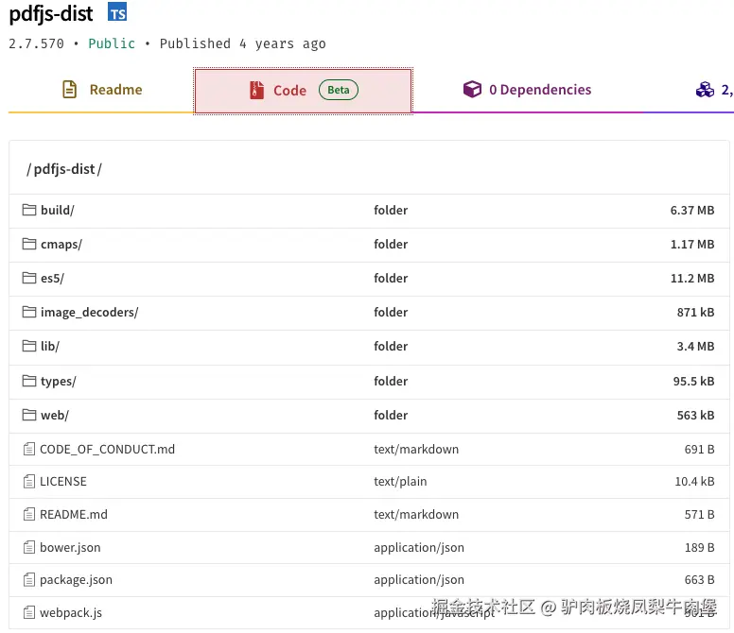
Task: Open the image_decoders/ folder
Action: pyautogui.click(x=90, y=313)
